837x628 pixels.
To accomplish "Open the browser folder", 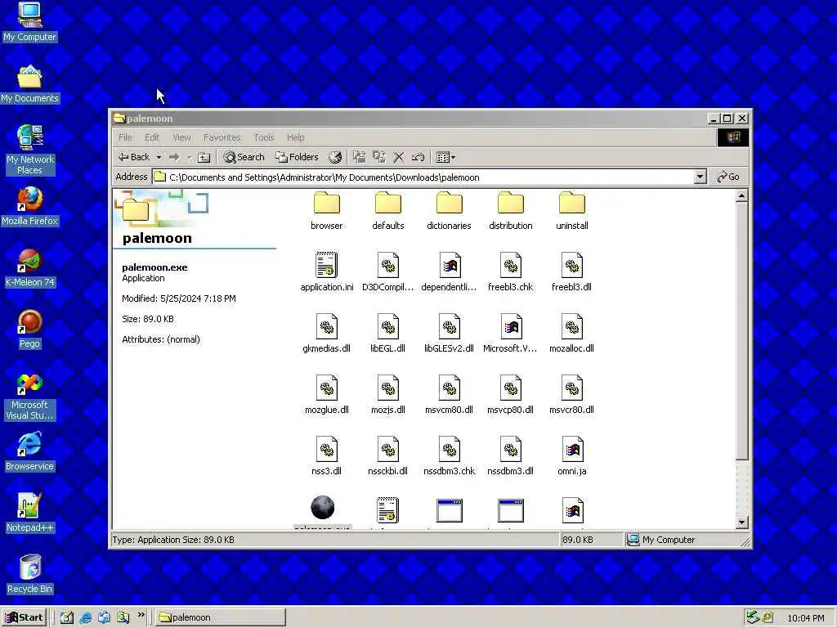I will [x=326, y=211].
